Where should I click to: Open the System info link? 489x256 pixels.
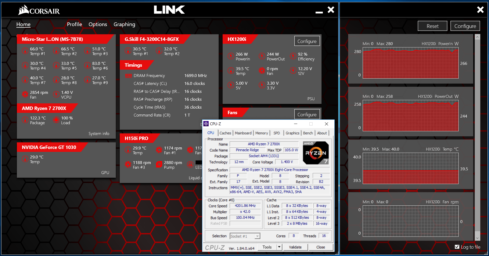coord(99,134)
